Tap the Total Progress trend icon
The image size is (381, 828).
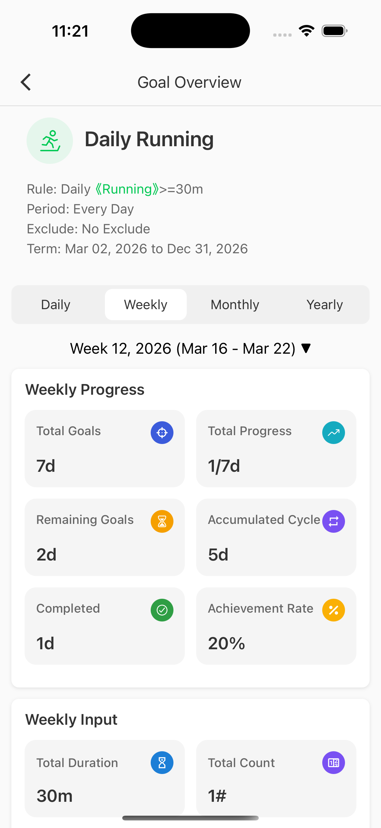(x=333, y=433)
